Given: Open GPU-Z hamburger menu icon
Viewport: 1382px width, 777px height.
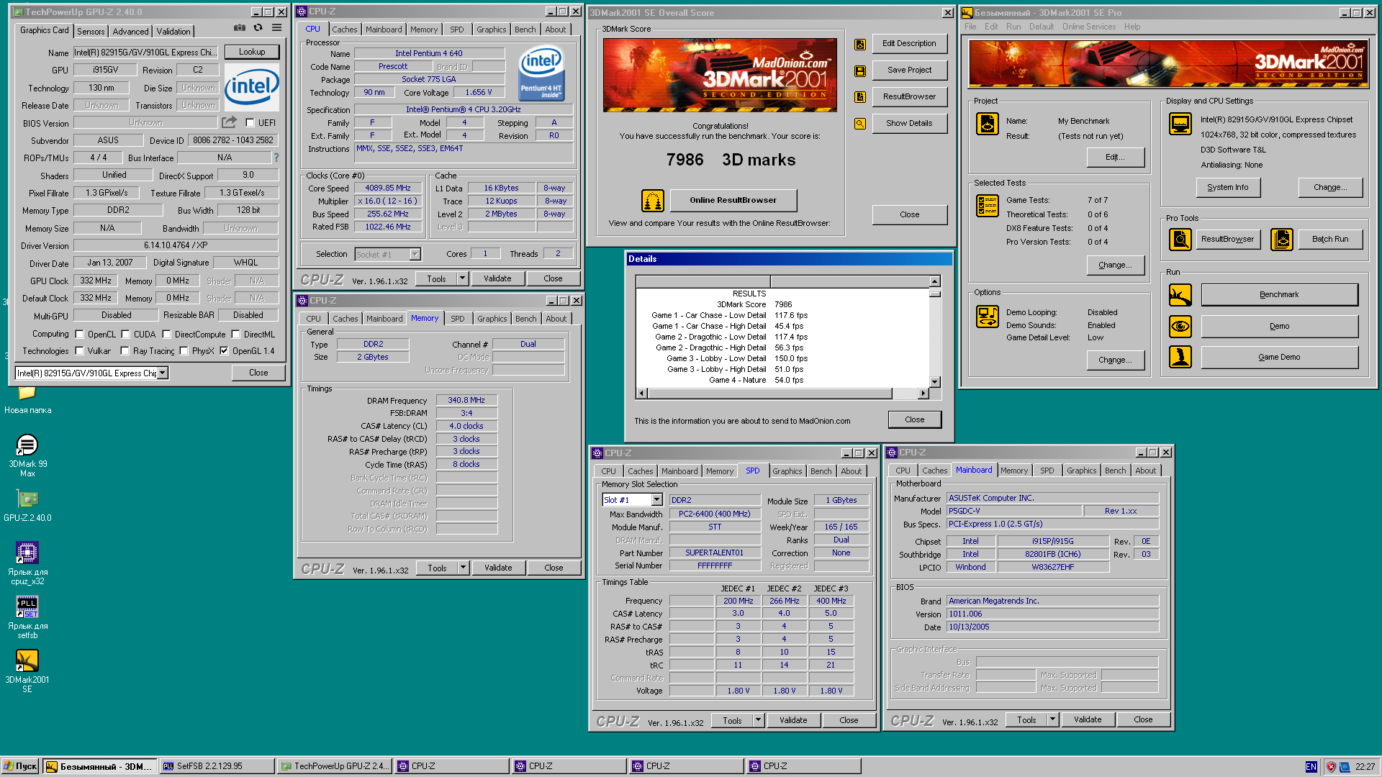Looking at the screenshot, I should [276, 28].
